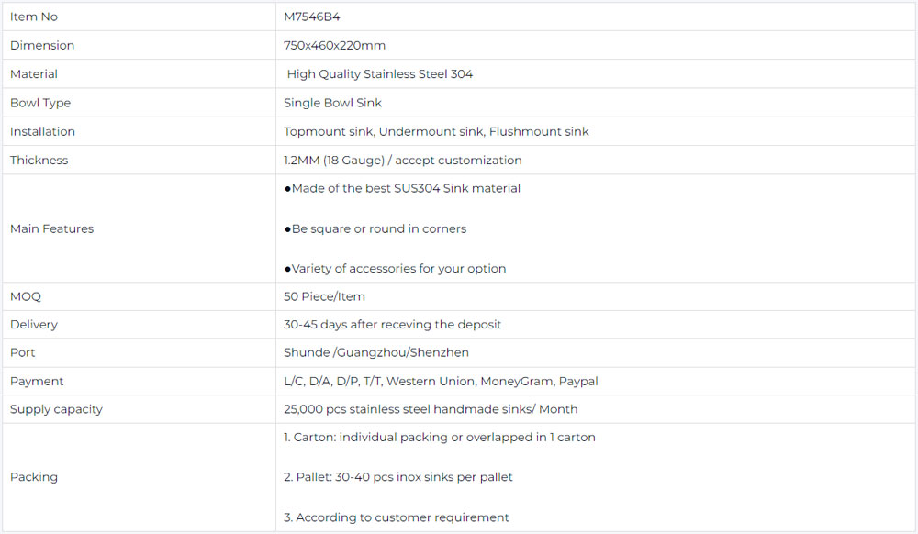
Task: Click the Carton individual packing line
Action: pos(440,437)
